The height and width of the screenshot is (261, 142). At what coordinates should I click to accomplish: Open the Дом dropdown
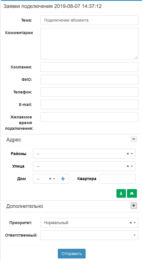coord(45,179)
